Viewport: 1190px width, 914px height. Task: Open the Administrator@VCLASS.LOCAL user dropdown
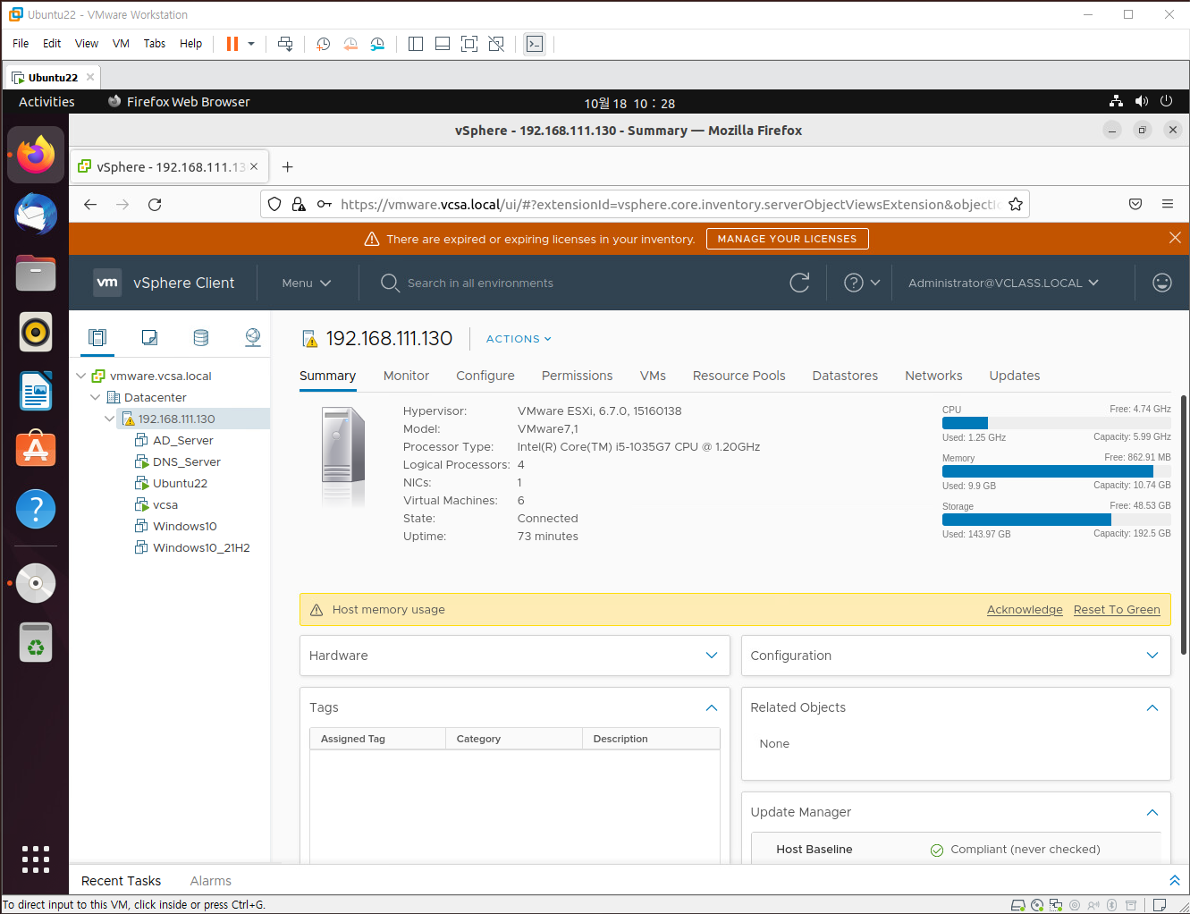[1003, 283]
